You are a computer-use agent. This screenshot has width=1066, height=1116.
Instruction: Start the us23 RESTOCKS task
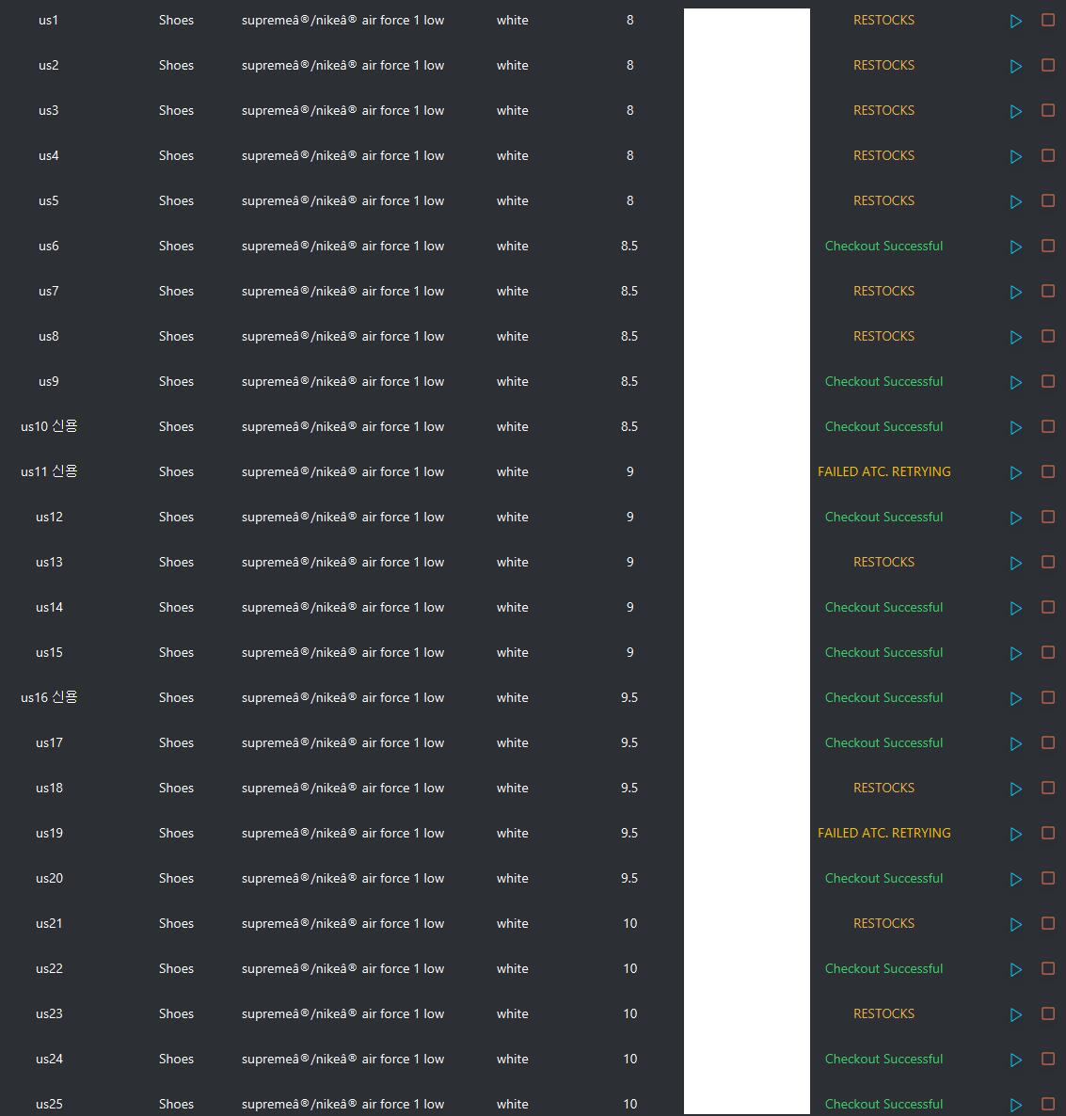[x=1016, y=1014]
